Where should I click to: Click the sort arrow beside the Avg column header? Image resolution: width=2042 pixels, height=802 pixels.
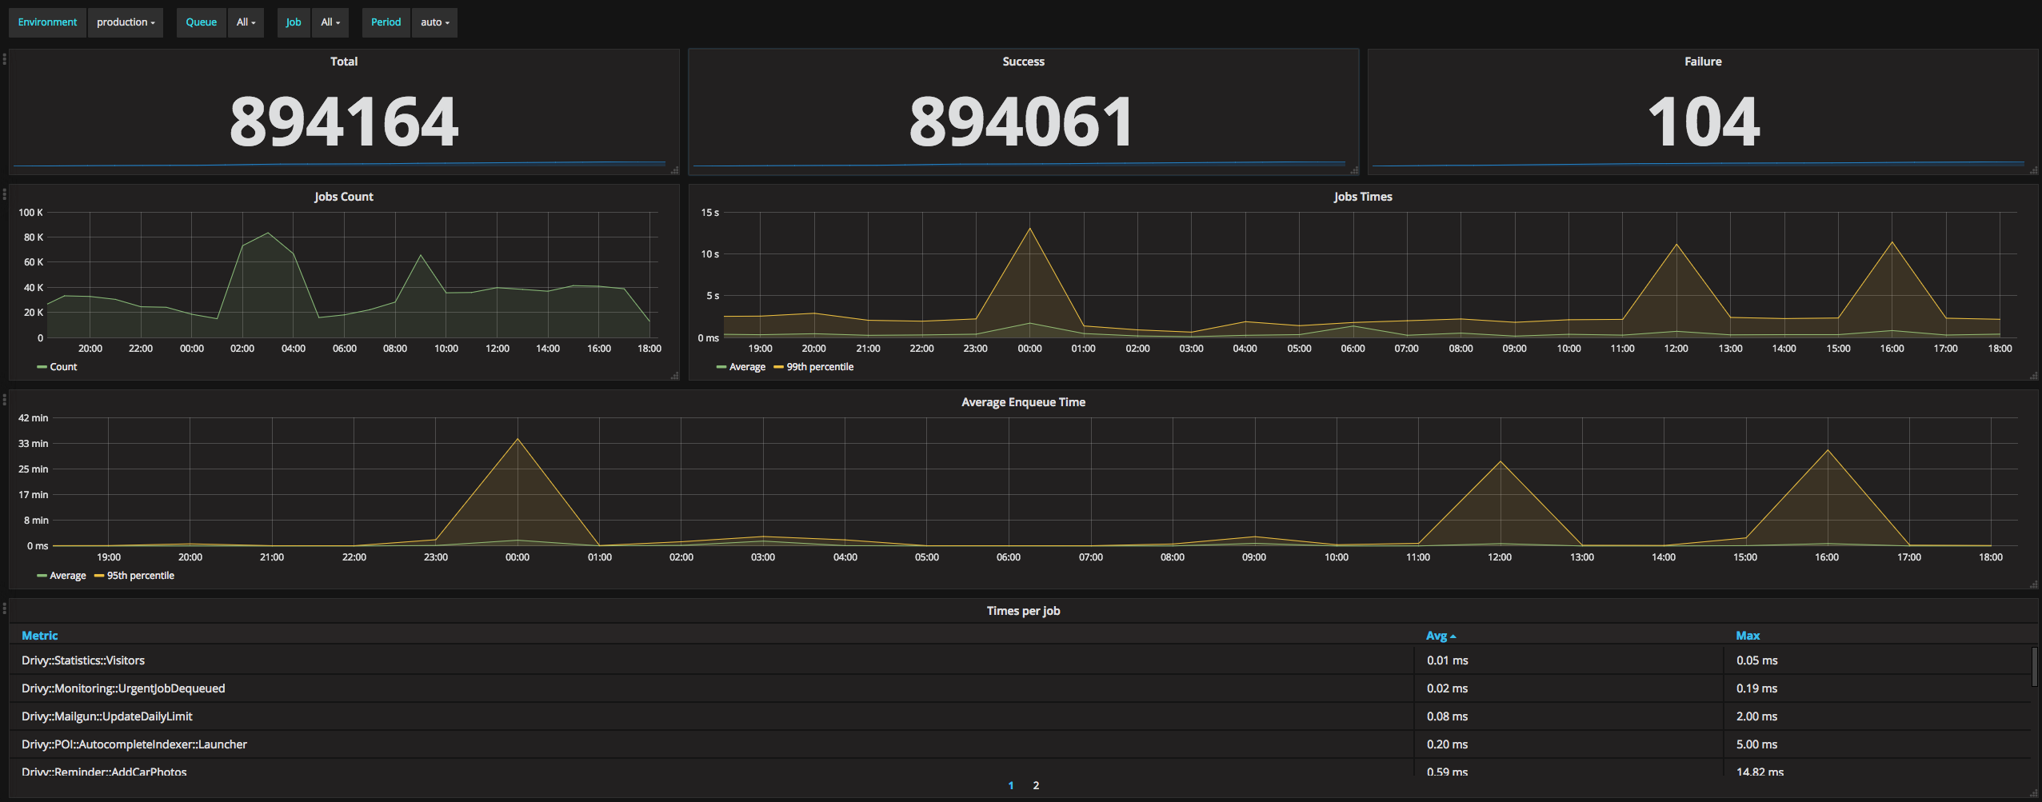(1453, 635)
